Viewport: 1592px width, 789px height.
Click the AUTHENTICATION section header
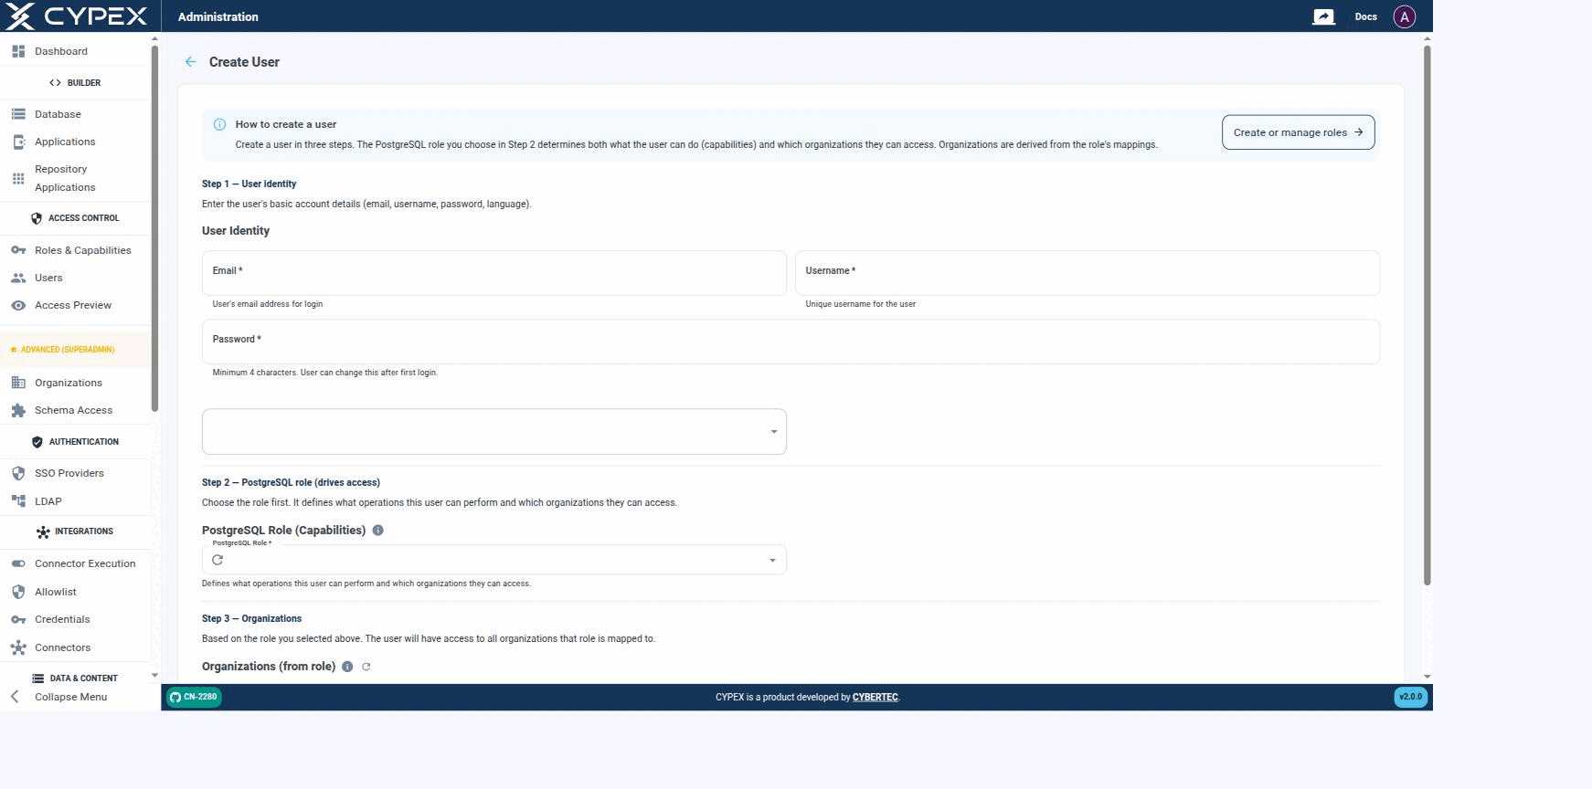pyautogui.click(x=75, y=442)
